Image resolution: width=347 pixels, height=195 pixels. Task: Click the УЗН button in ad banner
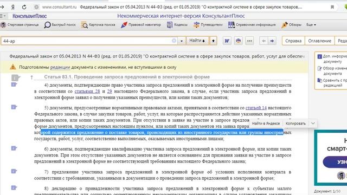pos(336,162)
